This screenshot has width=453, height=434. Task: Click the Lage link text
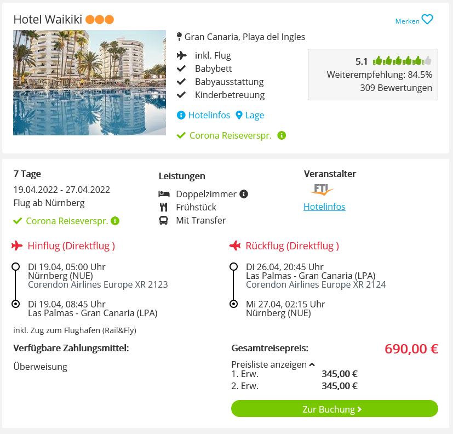click(x=255, y=115)
